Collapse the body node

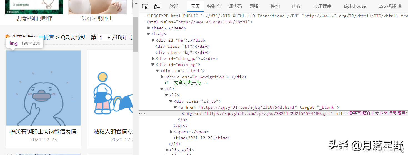(149, 34)
